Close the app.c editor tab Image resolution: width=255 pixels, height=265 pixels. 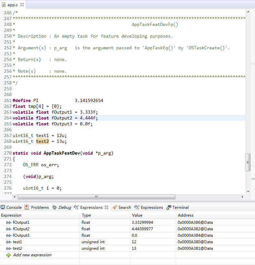[x=22, y=5]
